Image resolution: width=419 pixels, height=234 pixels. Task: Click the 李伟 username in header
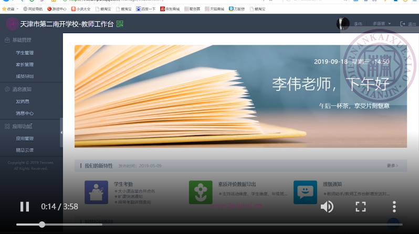(358, 24)
